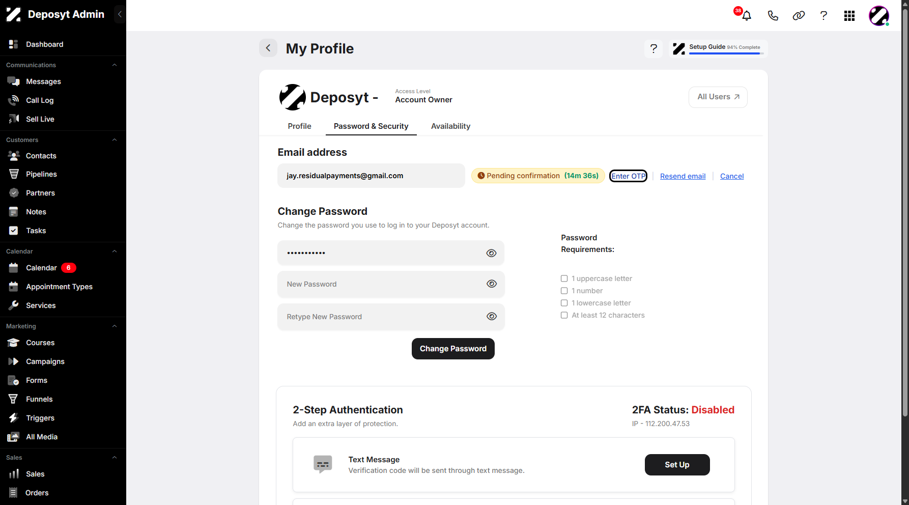Open Dashboard in the sidebar
The height and width of the screenshot is (505, 909).
45,44
